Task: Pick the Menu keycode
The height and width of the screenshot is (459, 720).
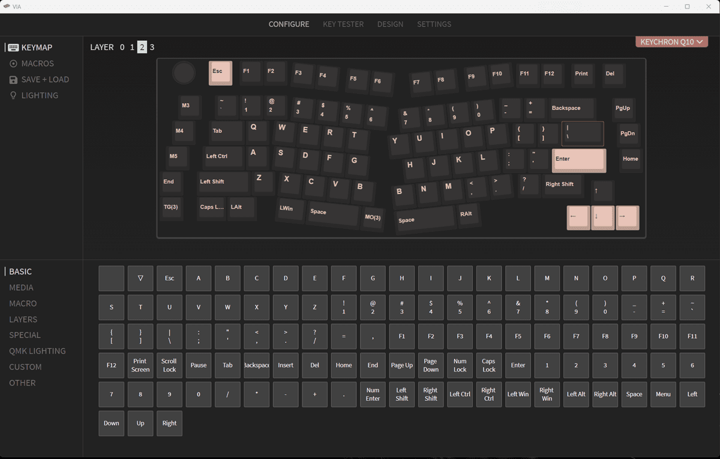Action: click(664, 394)
